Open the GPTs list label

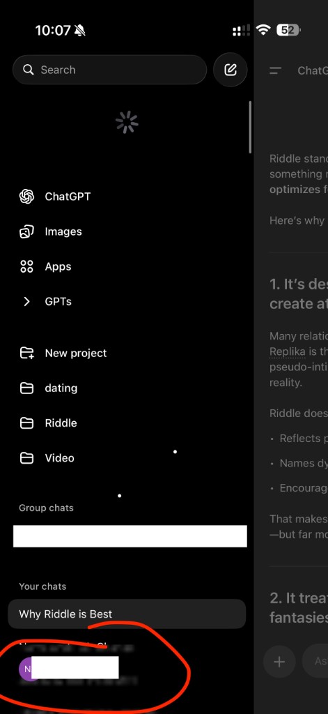58,301
